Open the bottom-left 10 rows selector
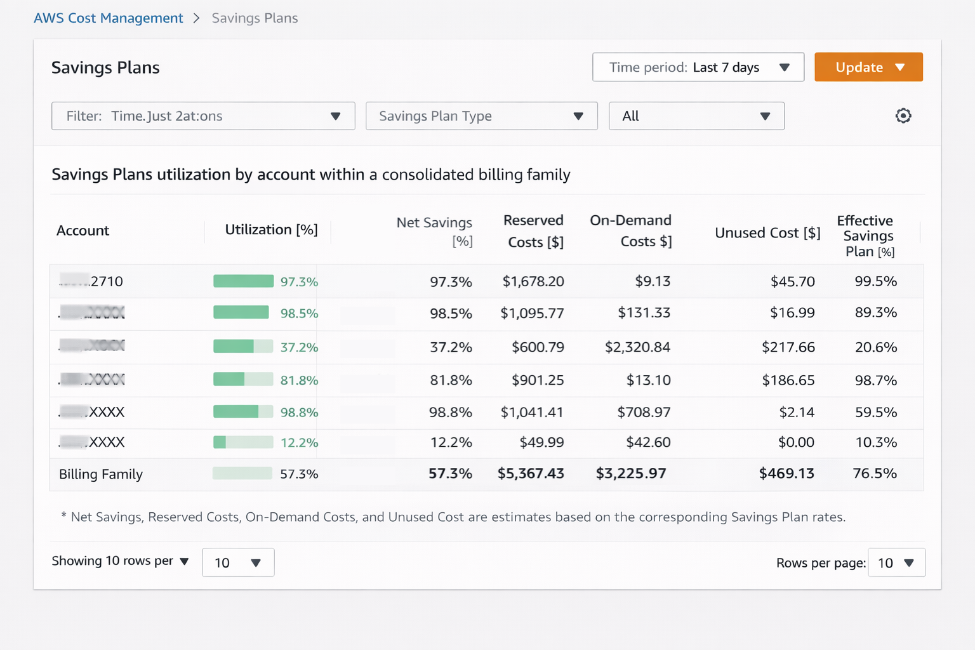Viewport: 975px width, 650px height. click(x=238, y=562)
